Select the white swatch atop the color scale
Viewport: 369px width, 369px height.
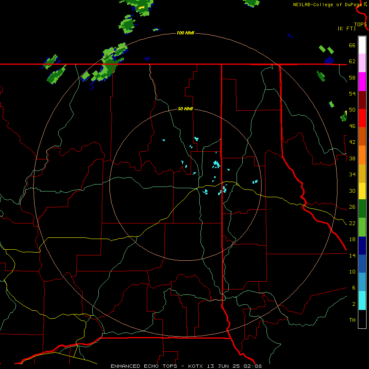click(362, 45)
